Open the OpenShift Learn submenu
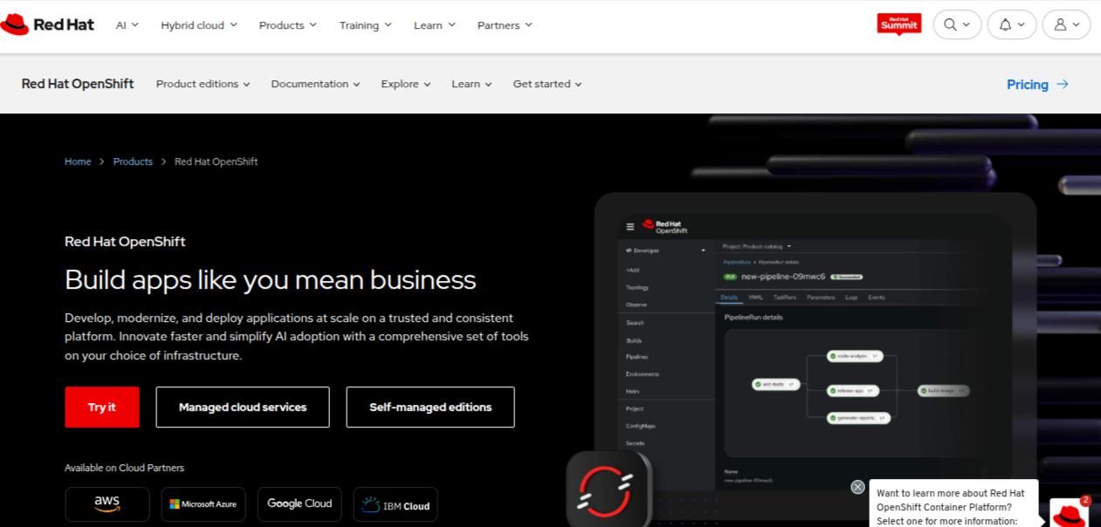 click(x=471, y=84)
